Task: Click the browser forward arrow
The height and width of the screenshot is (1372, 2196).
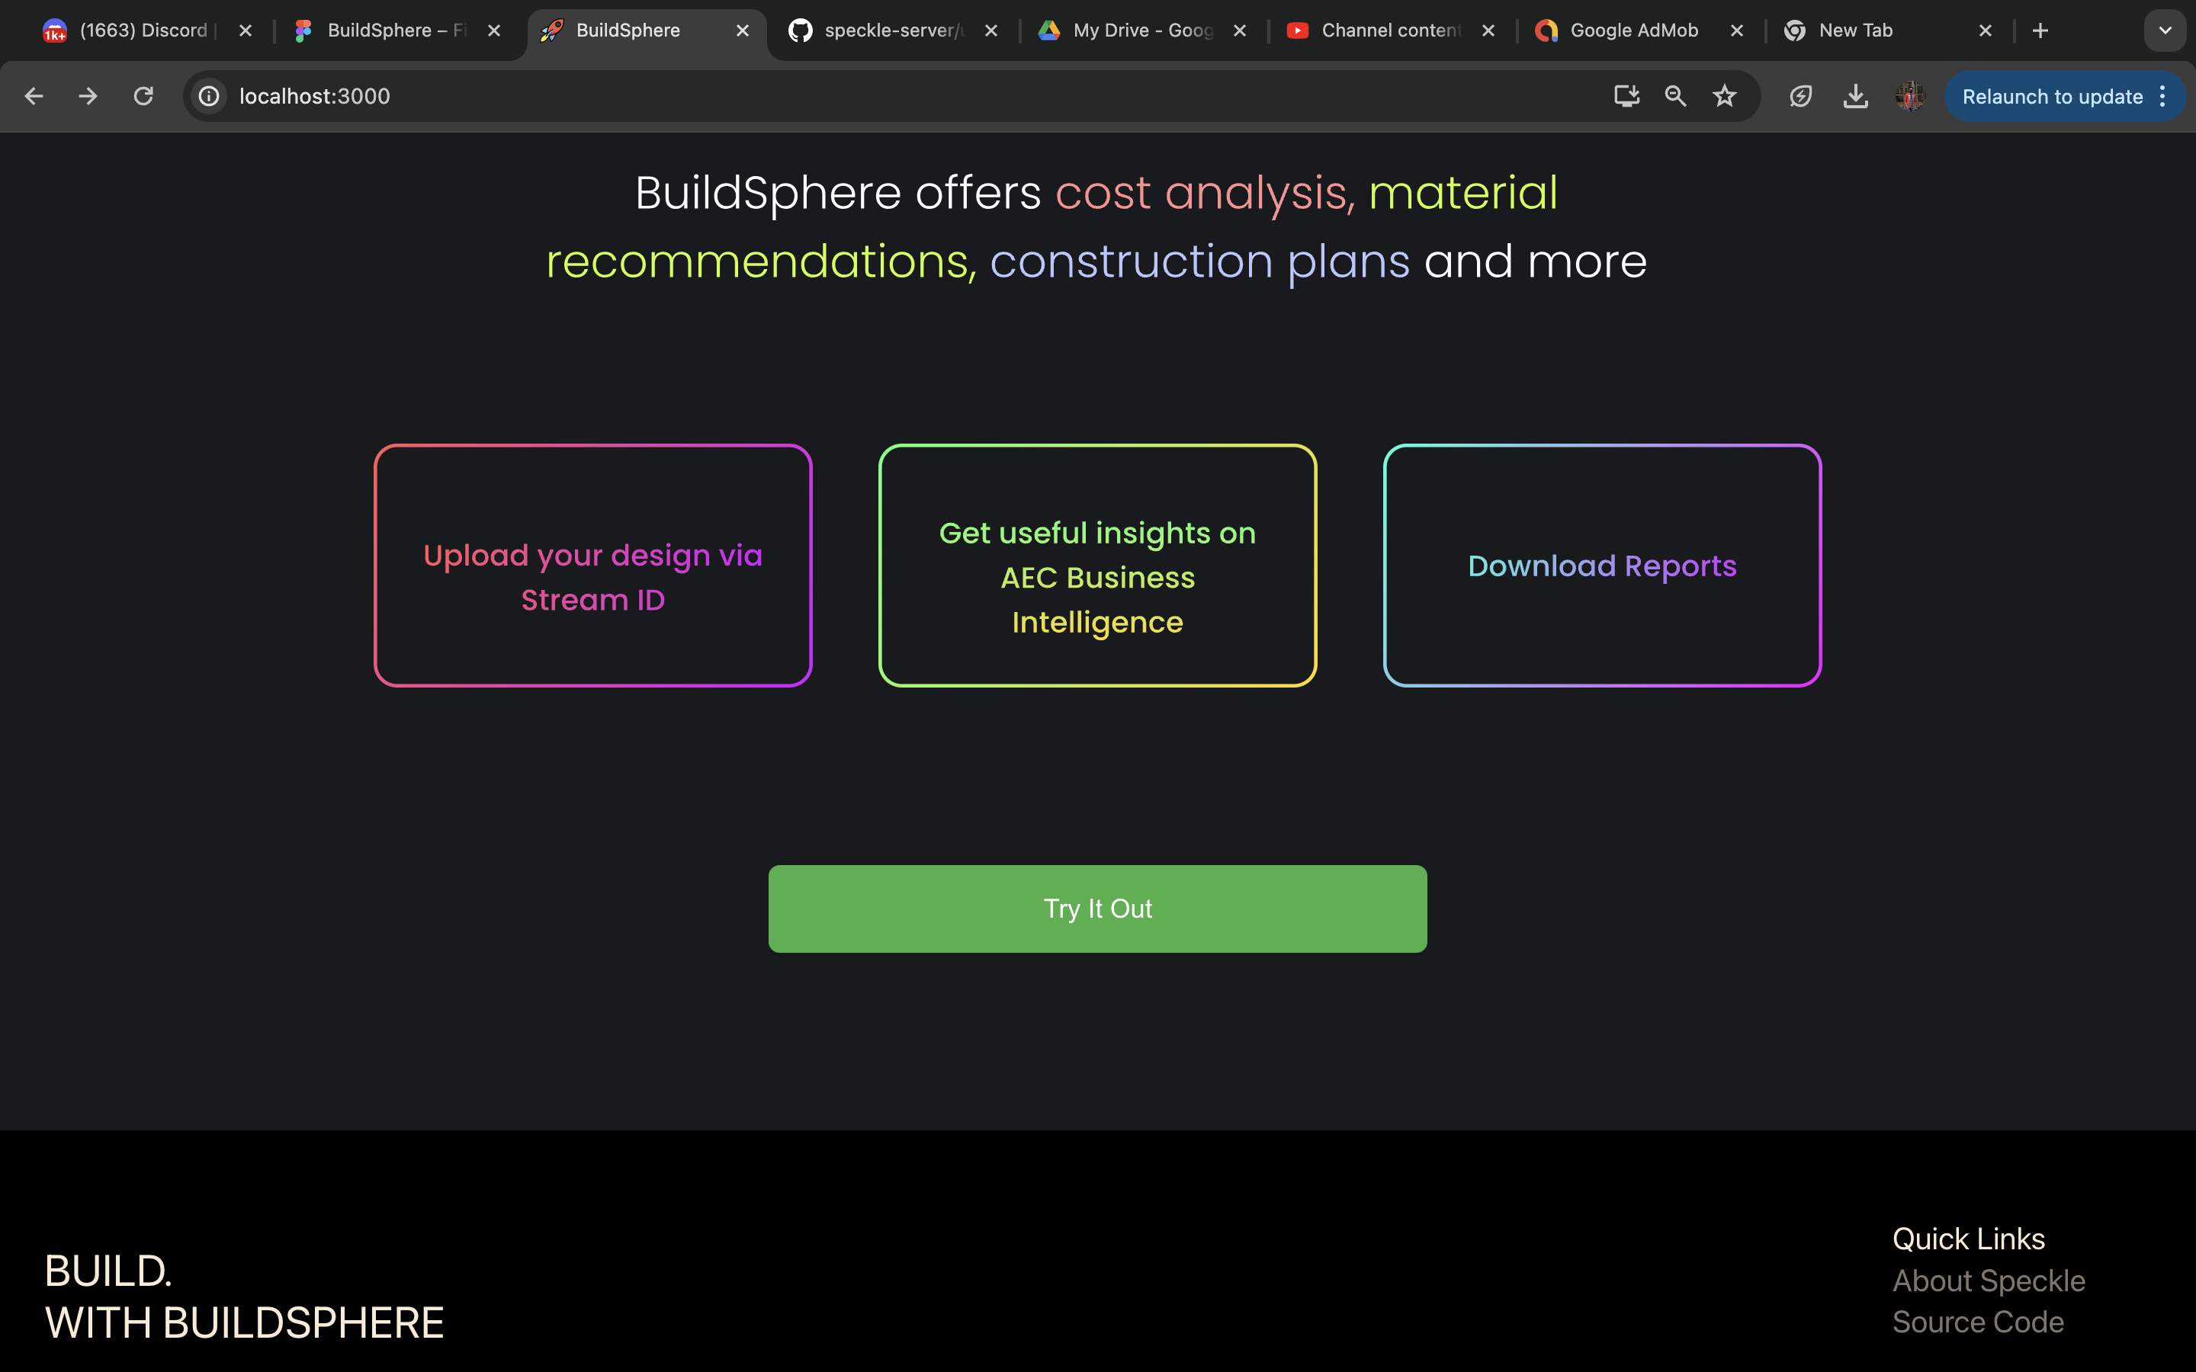Action: point(88,96)
